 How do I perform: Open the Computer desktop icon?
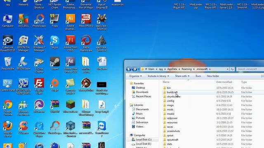(8, 21)
